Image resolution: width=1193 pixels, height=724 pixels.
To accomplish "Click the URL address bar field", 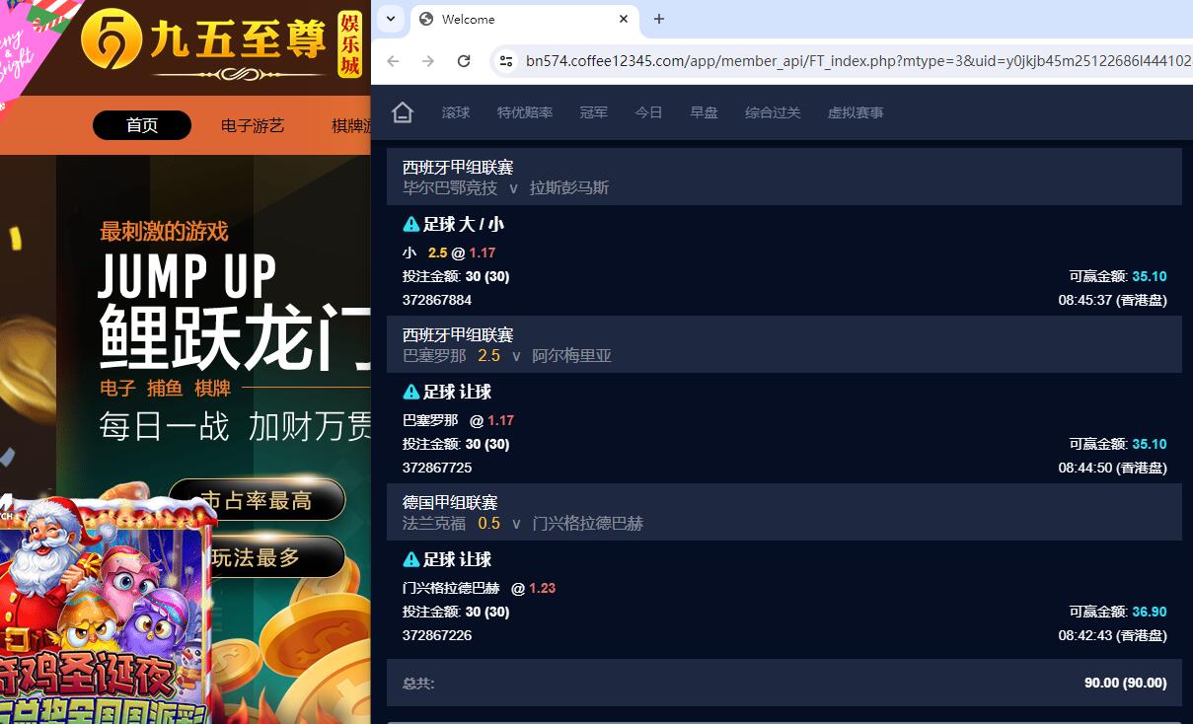I will 849,61.
